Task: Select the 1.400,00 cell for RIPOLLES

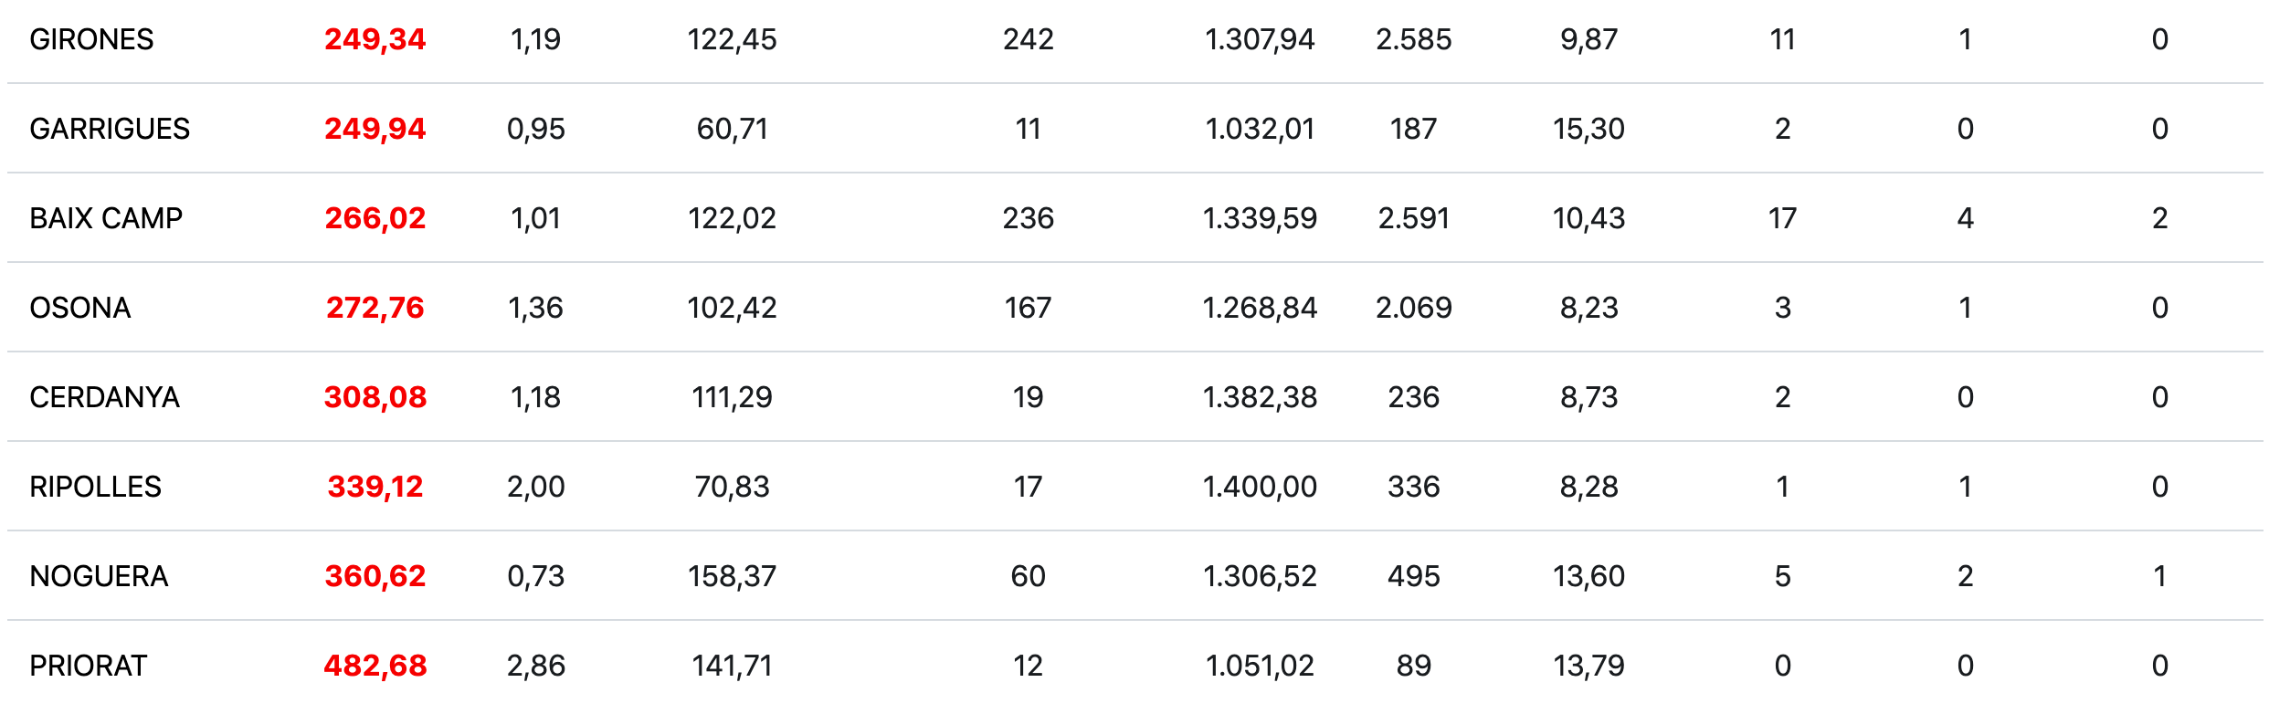Action: (1260, 487)
